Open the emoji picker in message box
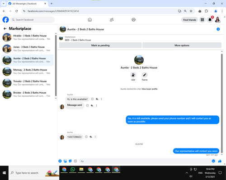The width and height of the screenshot is (226, 180). point(213,161)
